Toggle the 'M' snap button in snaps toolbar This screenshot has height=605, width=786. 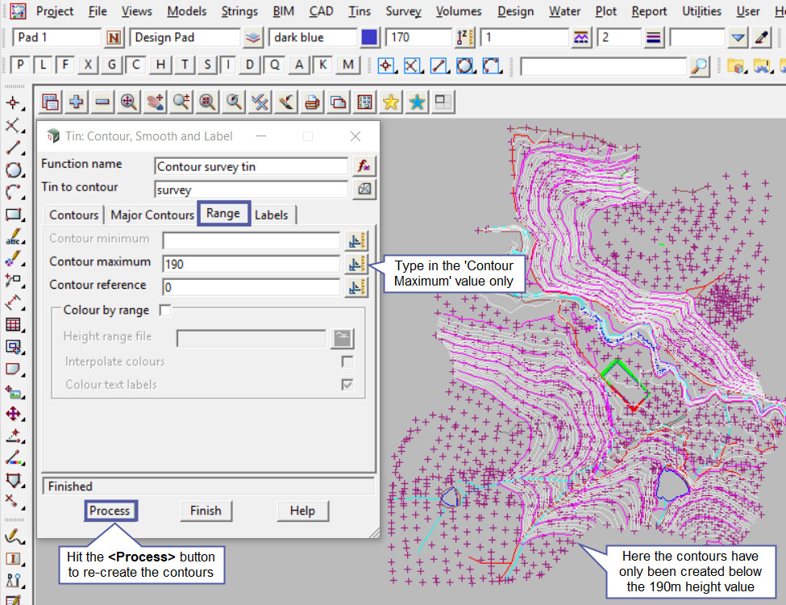click(x=347, y=65)
